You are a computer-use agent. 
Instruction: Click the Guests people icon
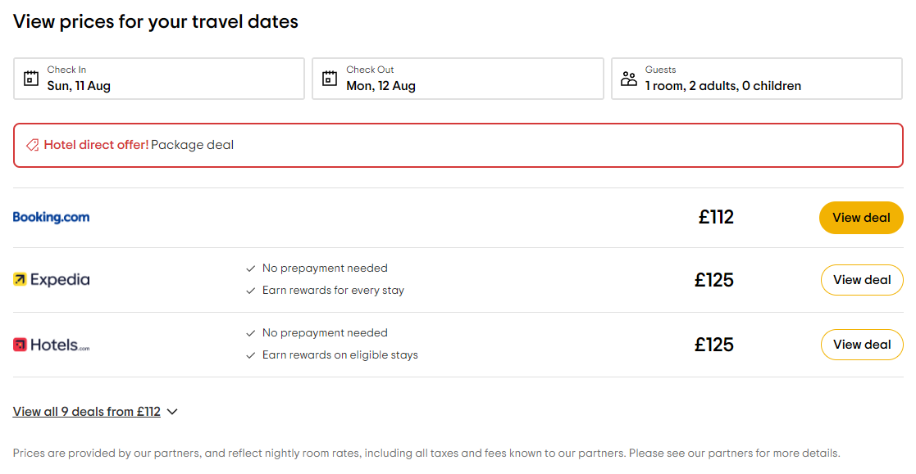(x=629, y=79)
